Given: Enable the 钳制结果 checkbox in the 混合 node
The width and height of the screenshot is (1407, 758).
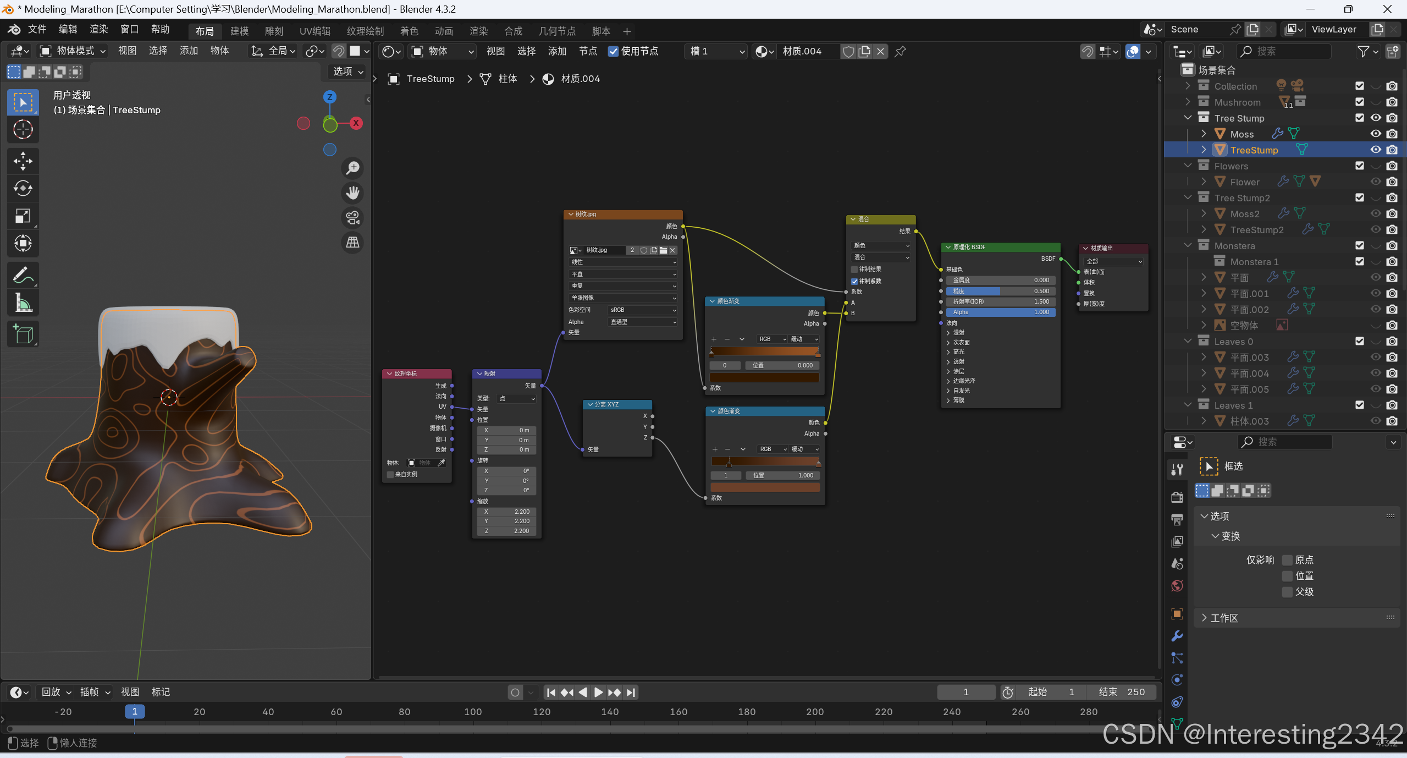Looking at the screenshot, I should click(854, 270).
